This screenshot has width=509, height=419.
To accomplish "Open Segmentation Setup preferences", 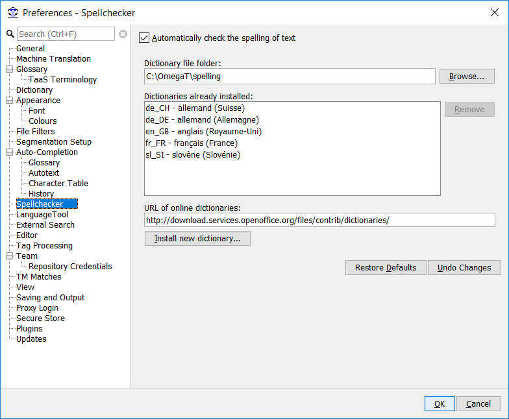I will click(54, 141).
